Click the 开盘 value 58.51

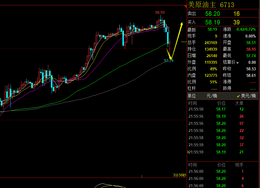pyautogui.click(x=251, y=43)
